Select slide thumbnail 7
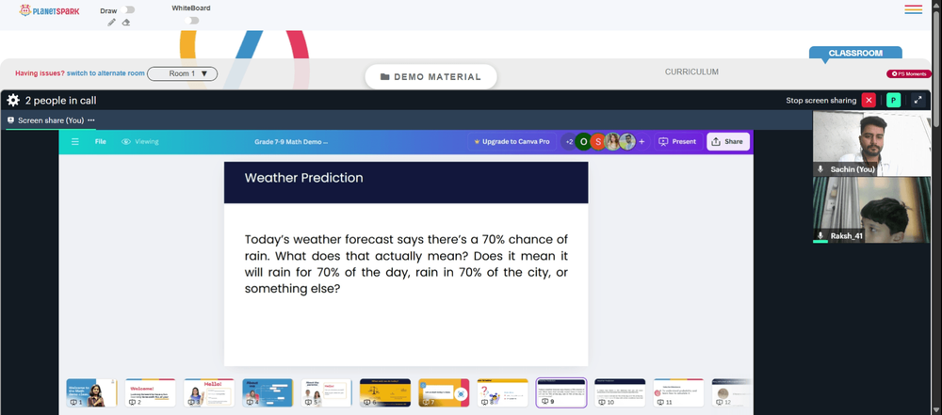The height and width of the screenshot is (415, 942). pos(444,392)
